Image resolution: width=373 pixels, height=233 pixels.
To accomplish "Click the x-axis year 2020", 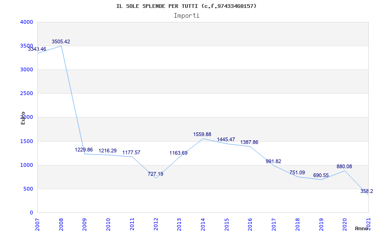I will point(345,224).
